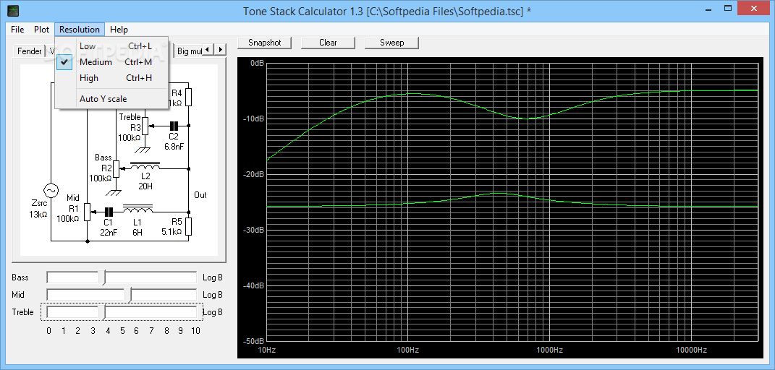This screenshot has width=775, height=370.
Task: Click the R3 Treble potentiometer symbol
Action: click(x=145, y=125)
